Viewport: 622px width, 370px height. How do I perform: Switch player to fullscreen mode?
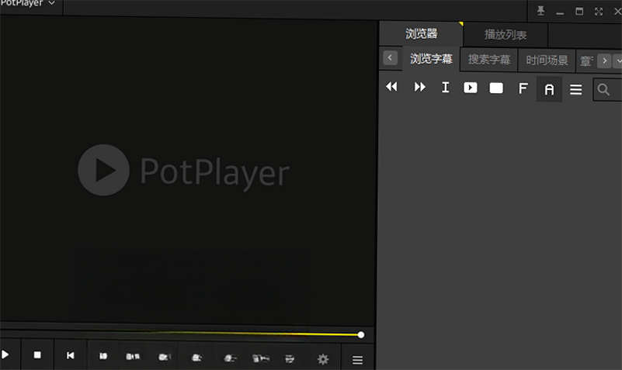click(599, 12)
